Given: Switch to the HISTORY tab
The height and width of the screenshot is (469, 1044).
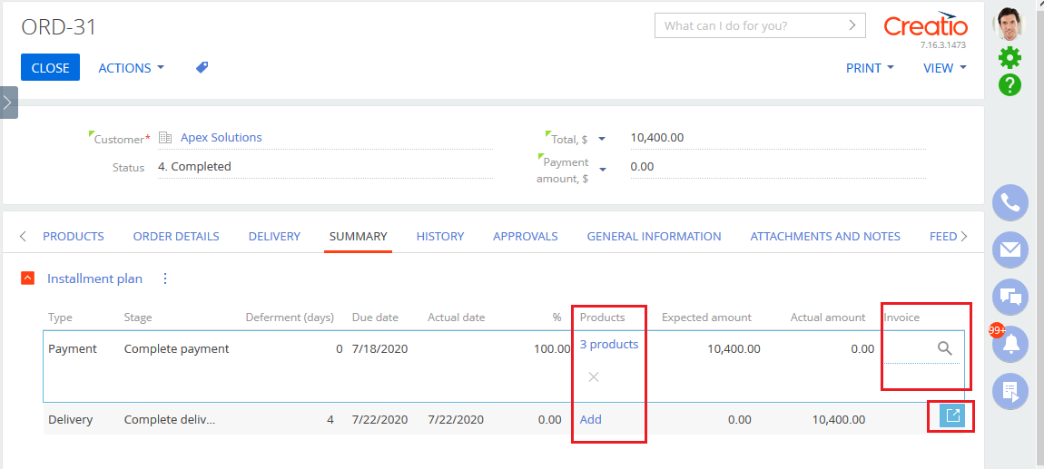Looking at the screenshot, I should [x=440, y=237].
